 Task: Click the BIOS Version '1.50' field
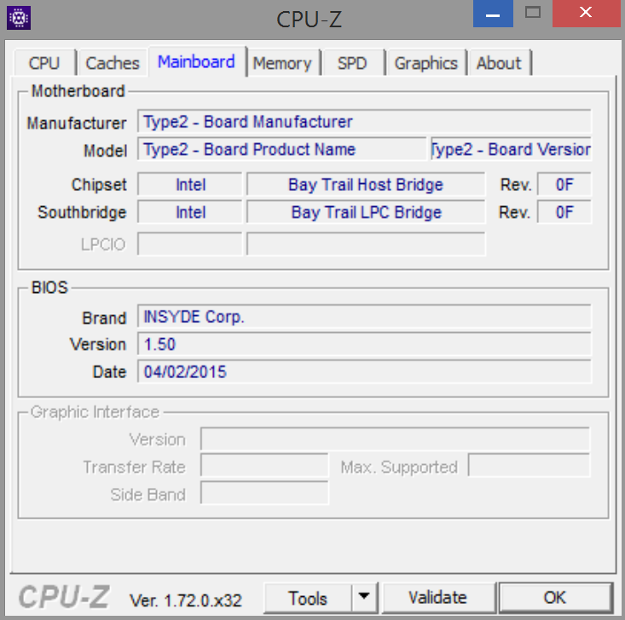pos(364,344)
